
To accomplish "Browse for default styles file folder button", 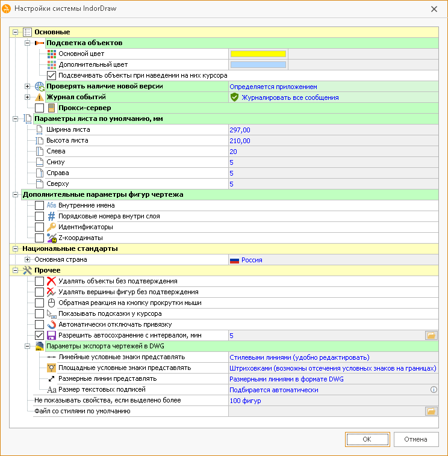I will pyautogui.click(x=431, y=411).
